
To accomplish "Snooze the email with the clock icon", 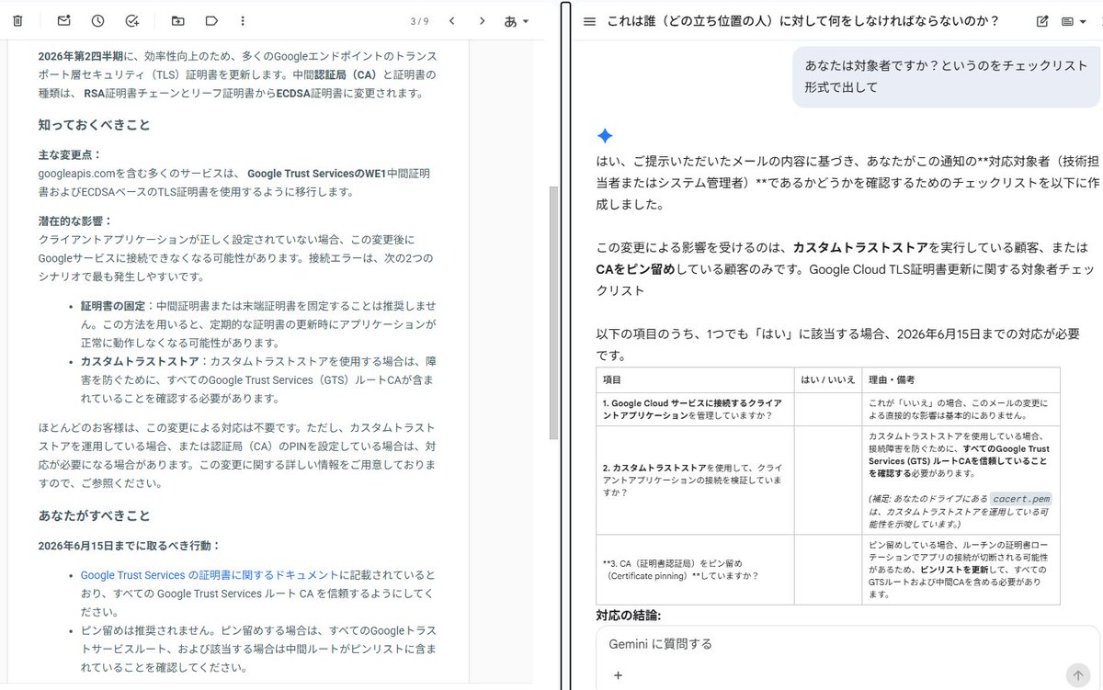I will (97, 20).
